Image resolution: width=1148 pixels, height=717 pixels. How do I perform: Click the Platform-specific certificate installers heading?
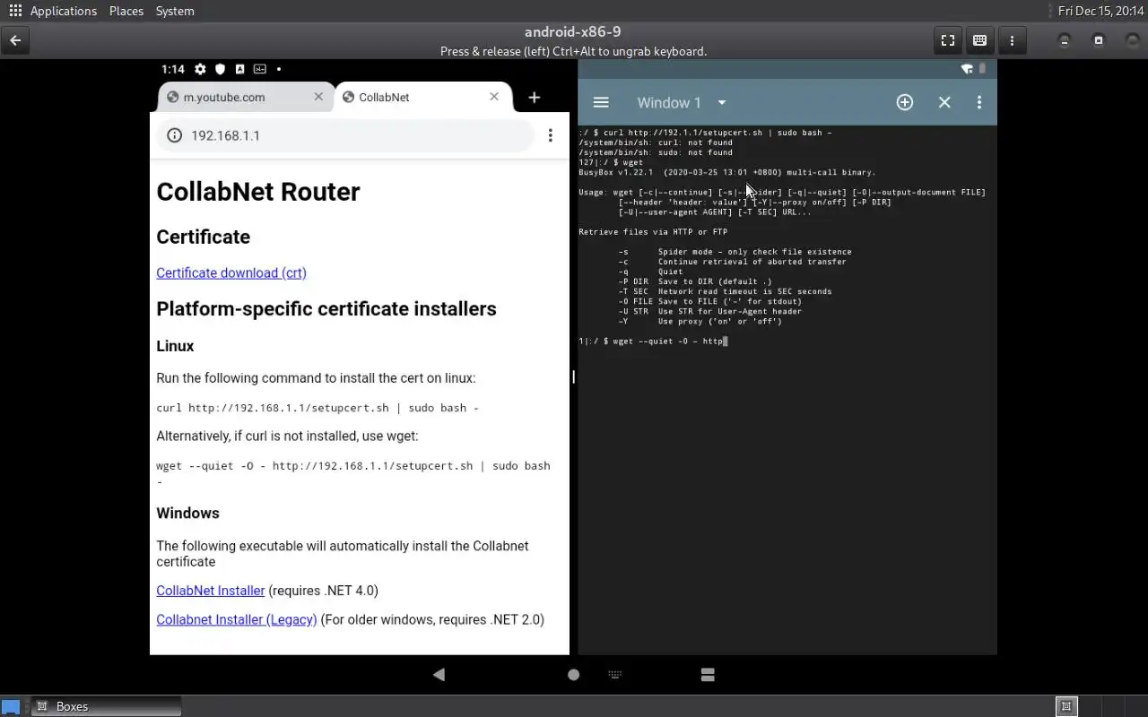(x=326, y=308)
